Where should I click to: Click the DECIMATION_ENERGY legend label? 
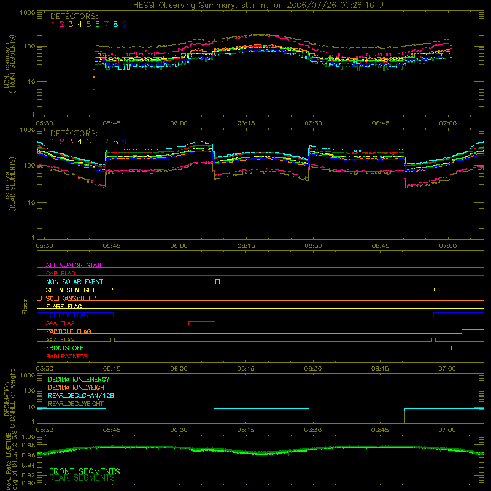point(79,379)
